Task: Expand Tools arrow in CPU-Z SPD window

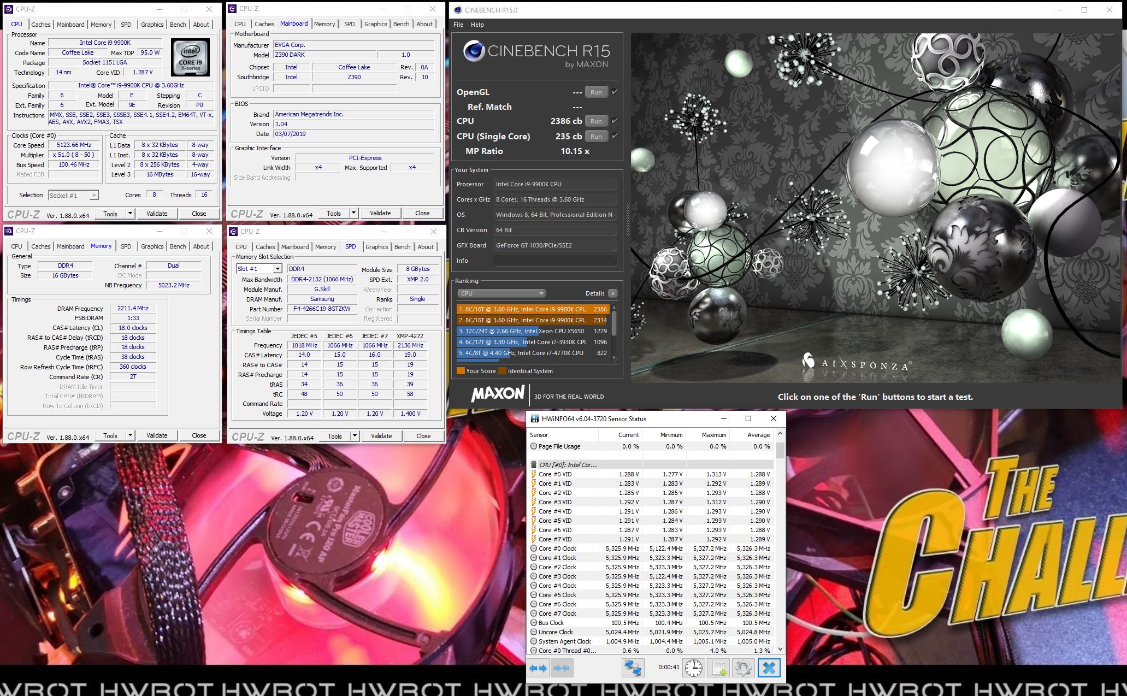Action: (x=355, y=436)
